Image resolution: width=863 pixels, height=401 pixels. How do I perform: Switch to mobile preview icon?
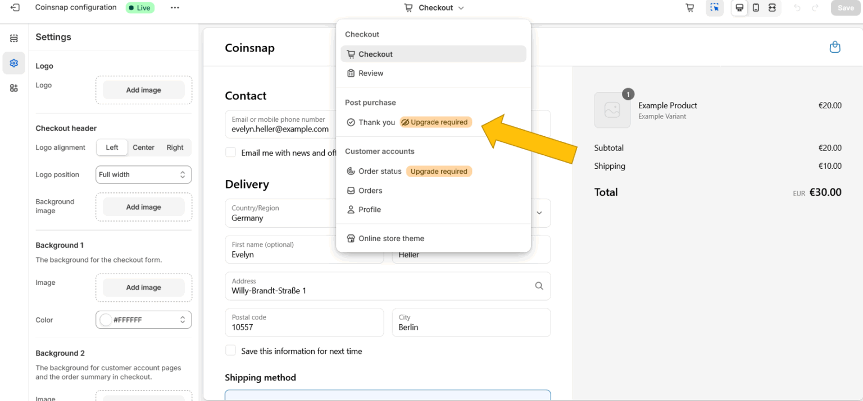(756, 8)
